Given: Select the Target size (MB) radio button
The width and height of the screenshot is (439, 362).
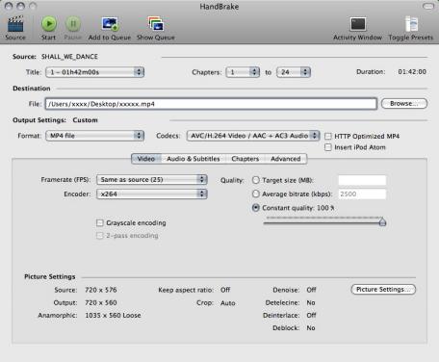Looking at the screenshot, I should [x=256, y=180].
